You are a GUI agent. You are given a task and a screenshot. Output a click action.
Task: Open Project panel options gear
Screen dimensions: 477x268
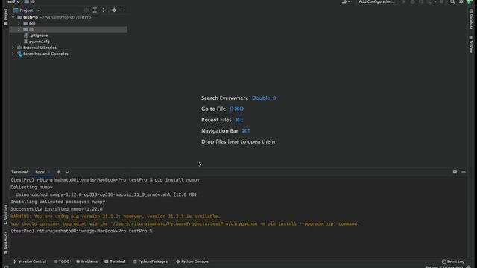pyautogui.click(x=114, y=10)
